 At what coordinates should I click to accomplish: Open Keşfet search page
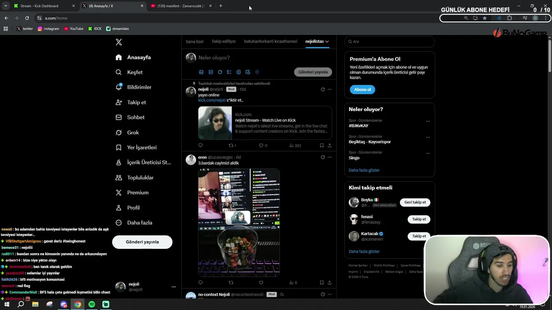(129, 72)
